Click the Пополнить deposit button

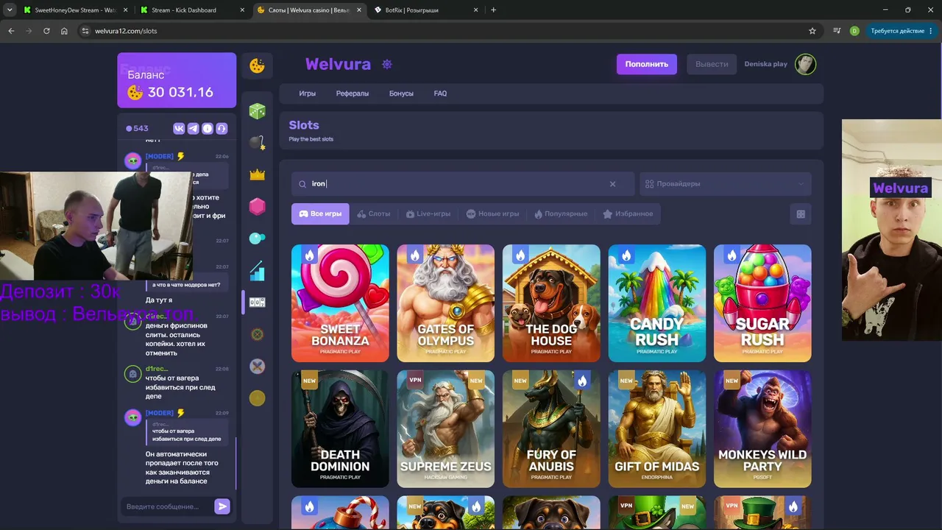click(647, 64)
